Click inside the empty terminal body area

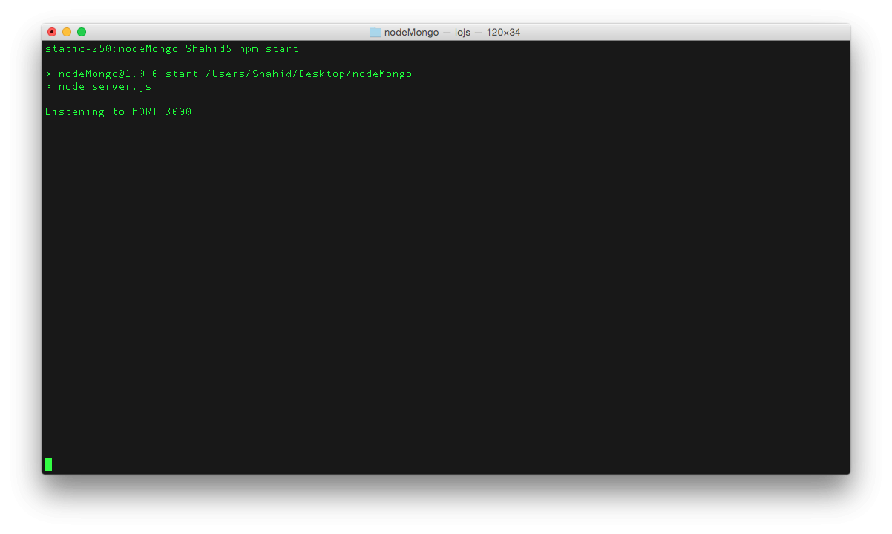point(445,282)
